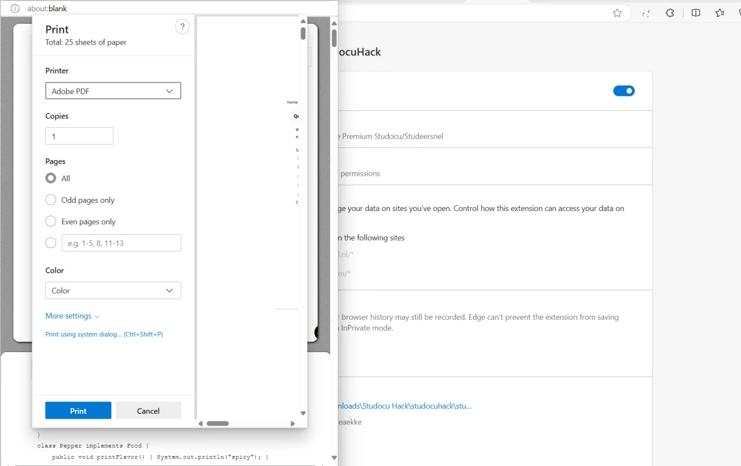The image size is (741, 466).
Task: Click preview horizontal scrollbar left arrow
Action: (200, 423)
